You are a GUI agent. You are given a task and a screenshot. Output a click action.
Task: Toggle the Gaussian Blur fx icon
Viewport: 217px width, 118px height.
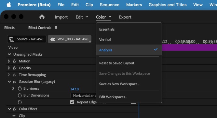(15, 82)
